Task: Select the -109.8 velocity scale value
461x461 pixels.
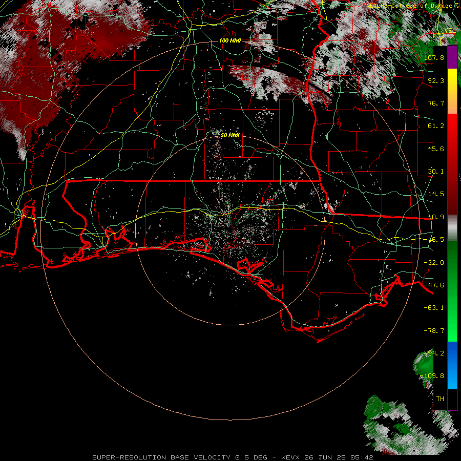Action: pyautogui.click(x=432, y=376)
